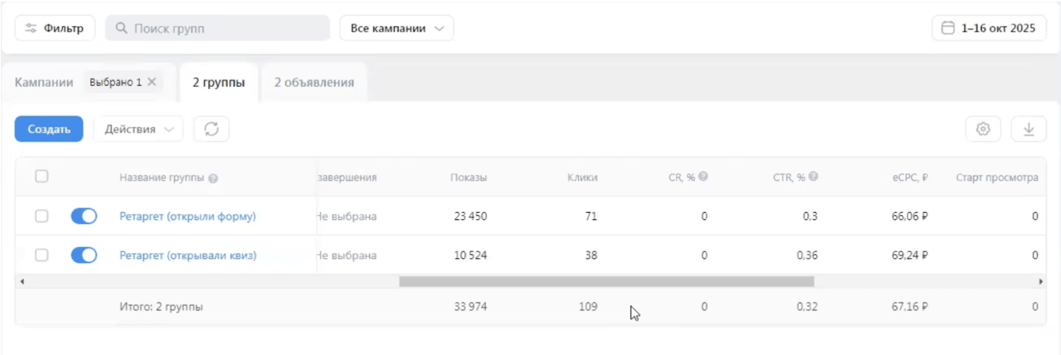Viewport: 1061px width, 355px height.
Task: Click the CTR, % help icon
Action: click(x=814, y=177)
